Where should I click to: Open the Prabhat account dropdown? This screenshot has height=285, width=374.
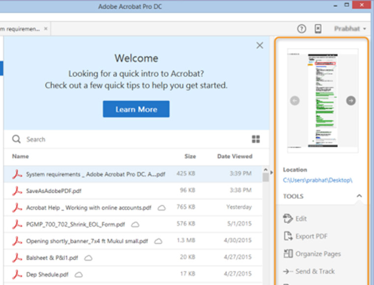pos(350,29)
